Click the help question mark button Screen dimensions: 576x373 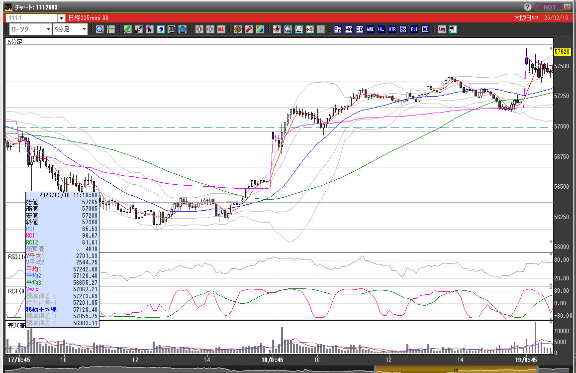528,7
